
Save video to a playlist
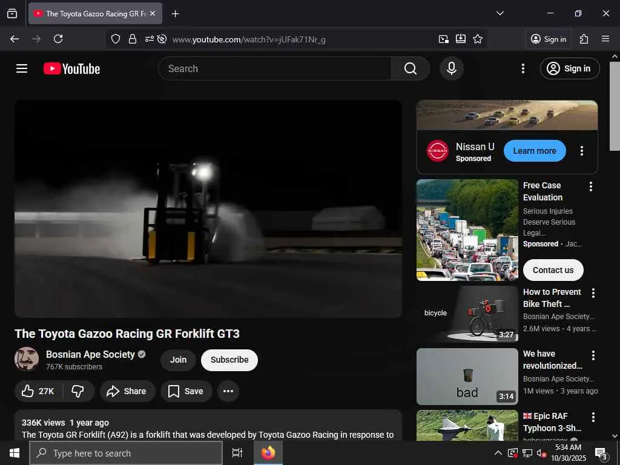click(186, 391)
